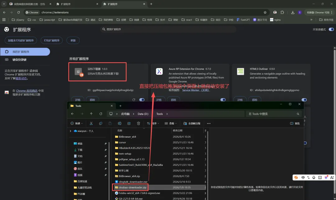Reload the 豆包下载器 extension
Image resolution: width=336 pixels, height=200 pixels.
point(134,100)
